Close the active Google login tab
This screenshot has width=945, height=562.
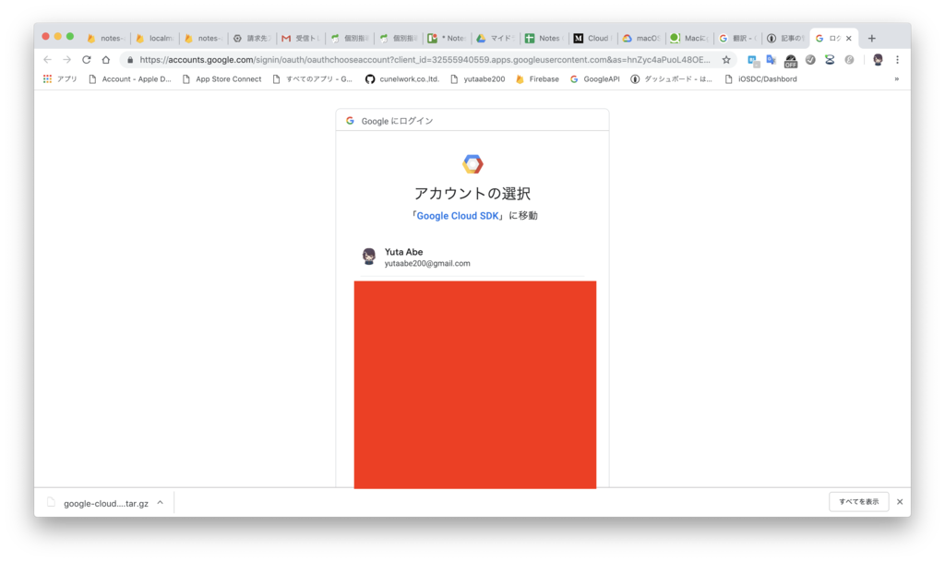[x=849, y=39]
